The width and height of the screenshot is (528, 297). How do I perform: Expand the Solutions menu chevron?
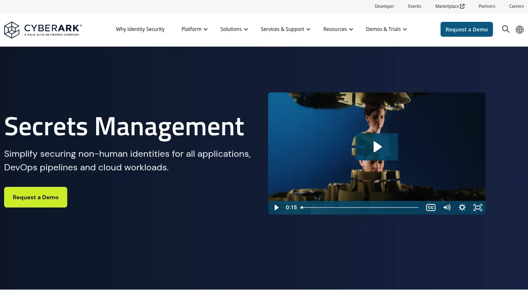[x=246, y=29]
